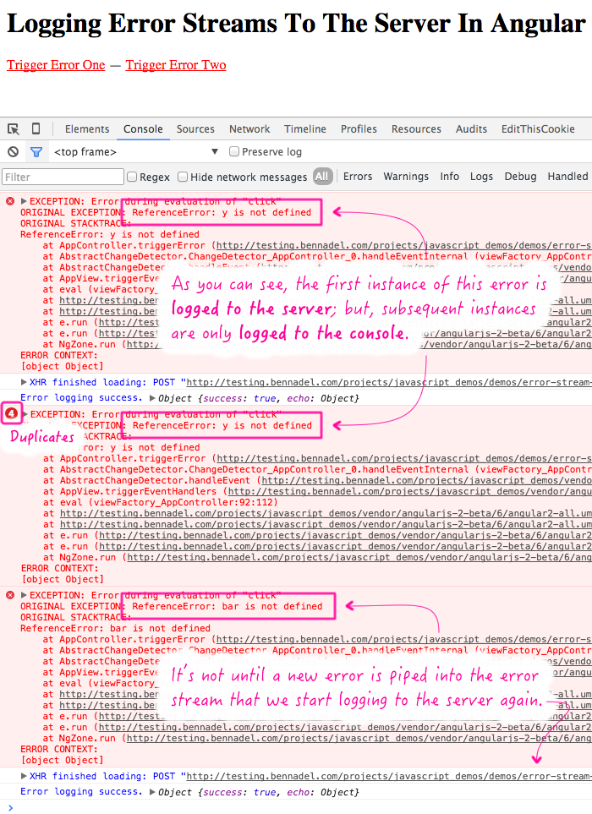
Task: Click the red error icon on first exception
Action: 10,201
